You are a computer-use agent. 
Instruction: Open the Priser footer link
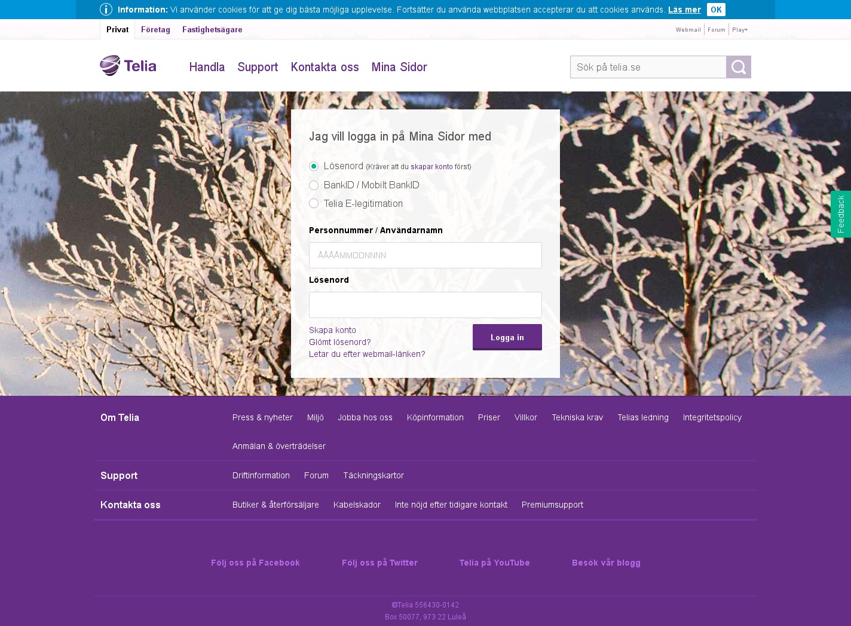point(489,417)
